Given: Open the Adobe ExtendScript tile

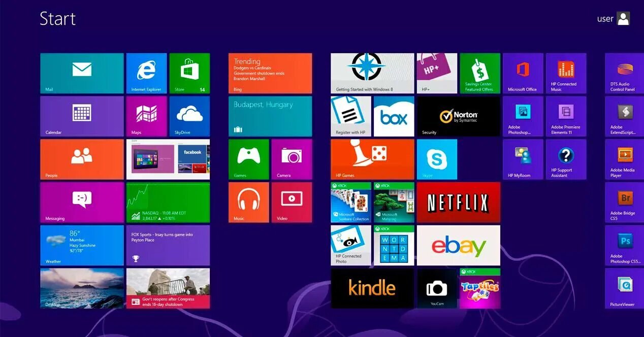Looking at the screenshot, I should (x=625, y=116).
